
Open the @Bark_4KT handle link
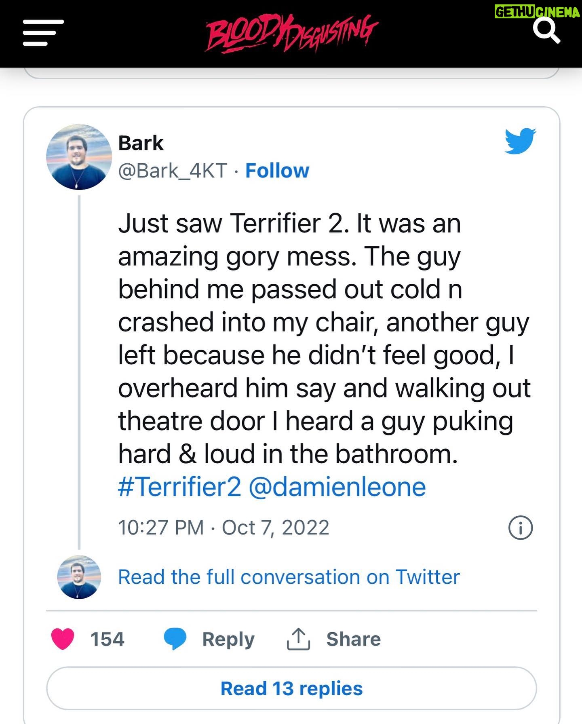pyautogui.click(x=173, y=171)
